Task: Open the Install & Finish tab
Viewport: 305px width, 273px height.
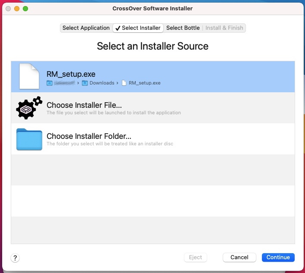Action: 224,28
